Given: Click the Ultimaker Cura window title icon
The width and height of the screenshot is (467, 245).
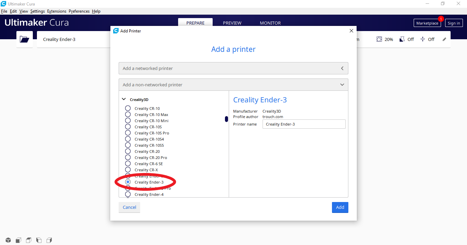Looking at the screenshot, I should pyautogui.click(x=3, y=4).
